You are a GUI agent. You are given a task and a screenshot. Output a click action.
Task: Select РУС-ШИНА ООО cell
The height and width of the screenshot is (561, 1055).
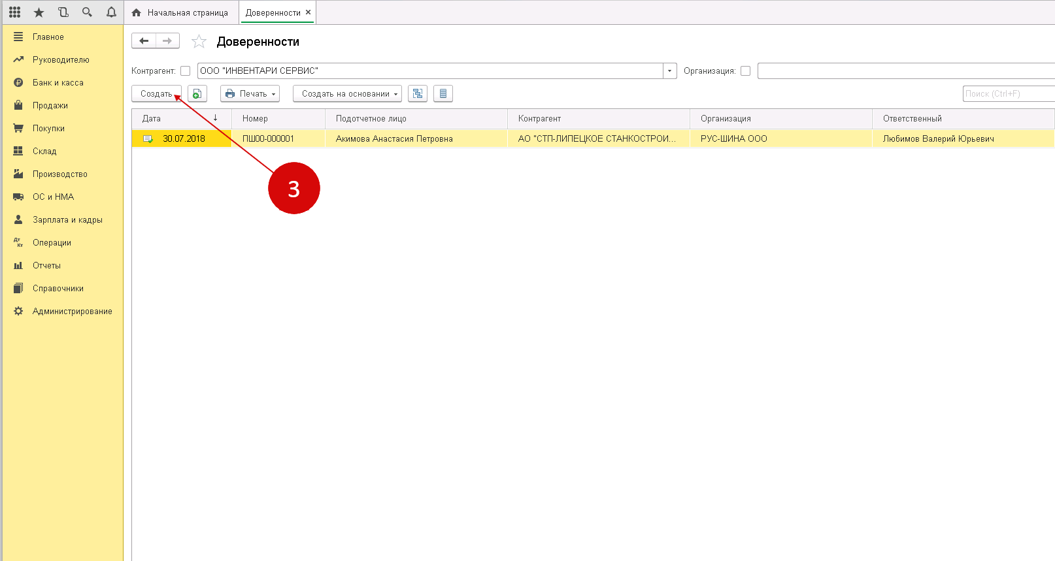coord(781,138)
